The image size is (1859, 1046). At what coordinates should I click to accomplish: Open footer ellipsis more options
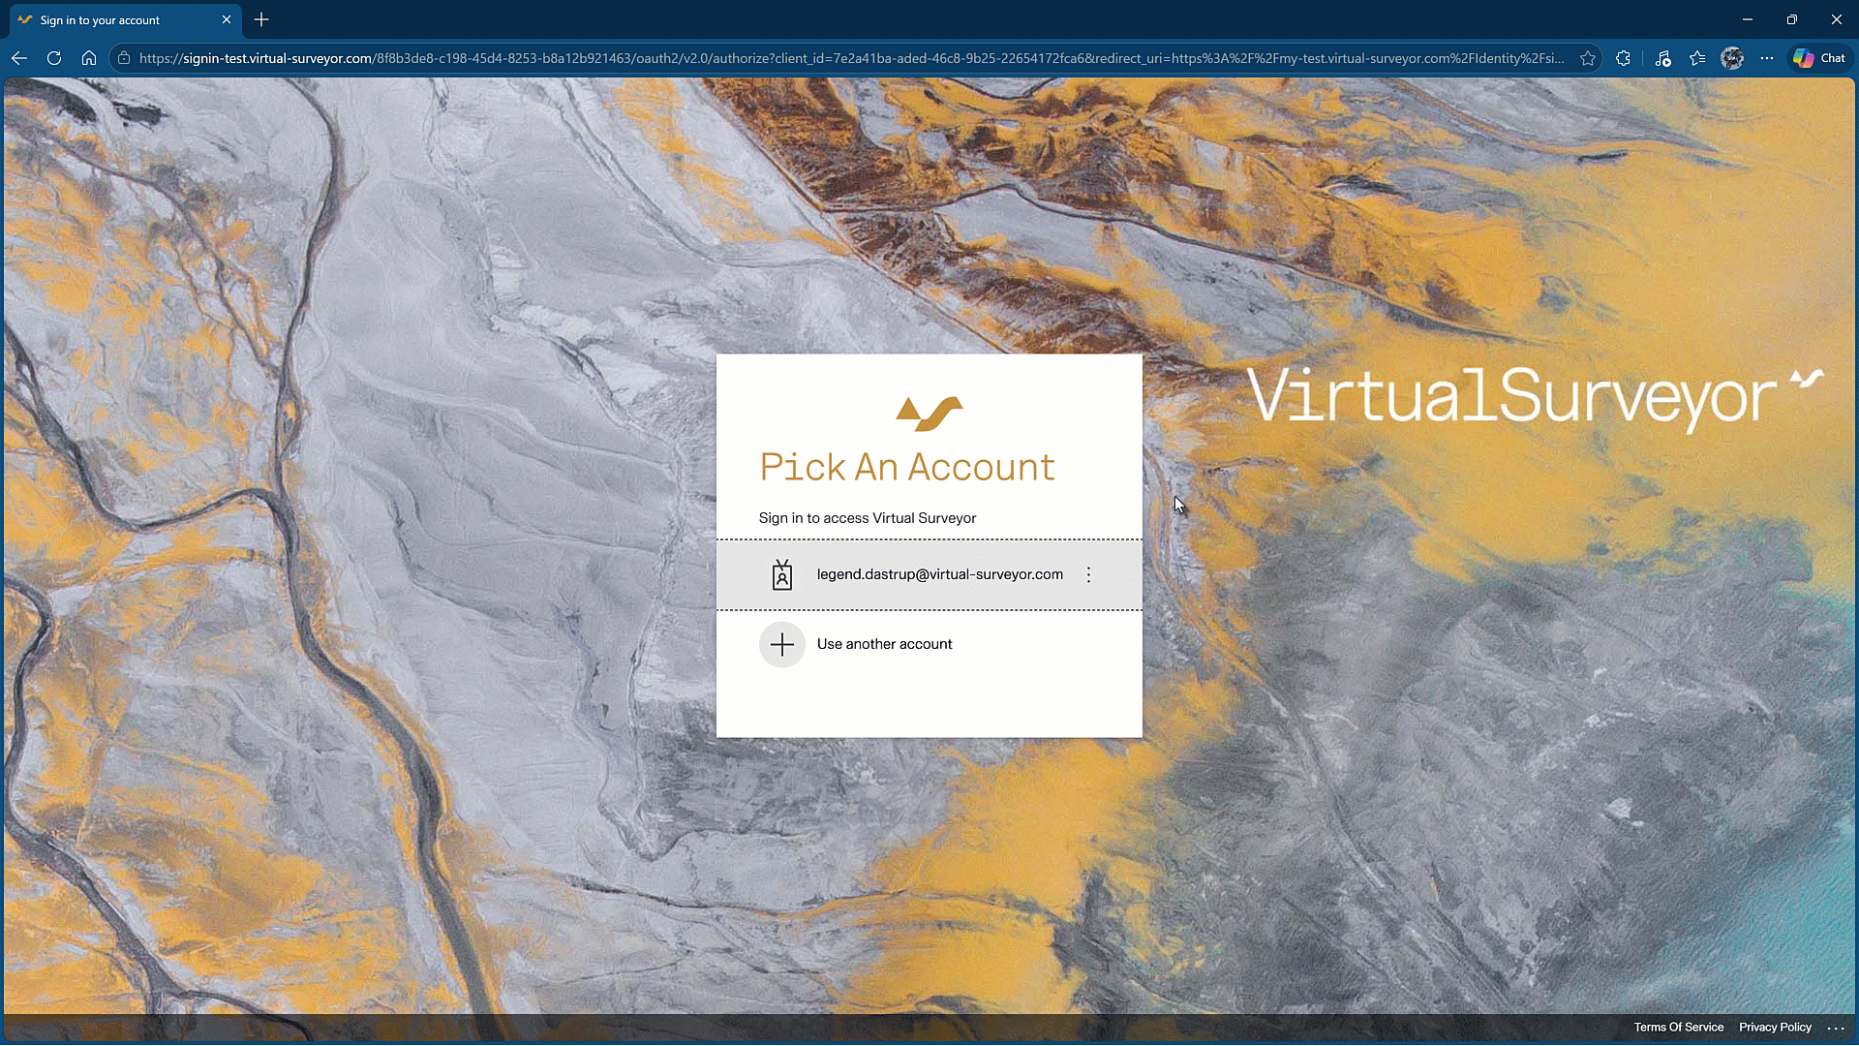point(1836,1028)
